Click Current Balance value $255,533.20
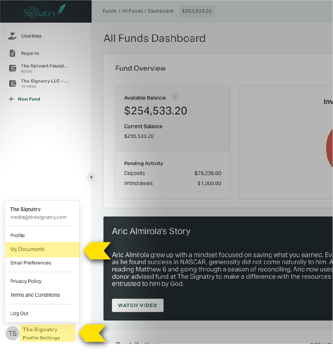Screen dimensions: 333x352 pyautogui.click(x=139, y=136)
